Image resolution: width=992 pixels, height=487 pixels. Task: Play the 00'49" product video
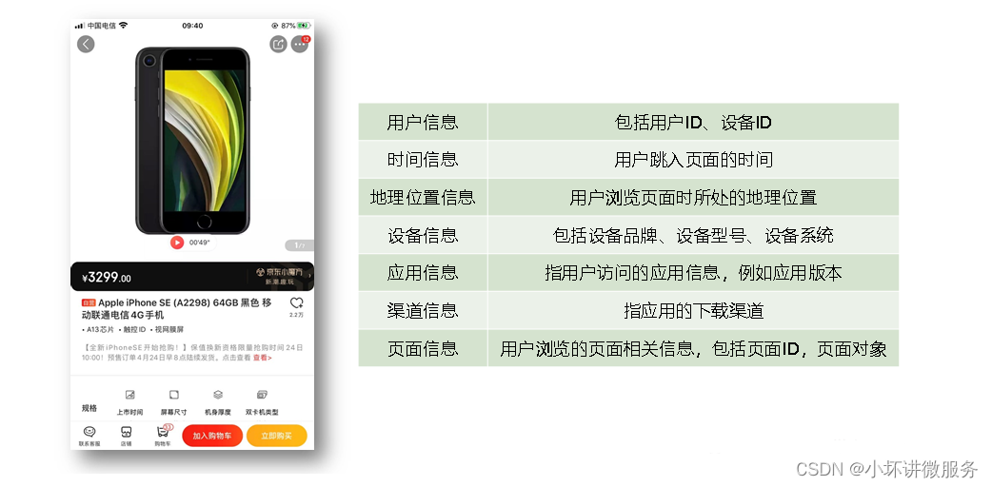[177, 243]
